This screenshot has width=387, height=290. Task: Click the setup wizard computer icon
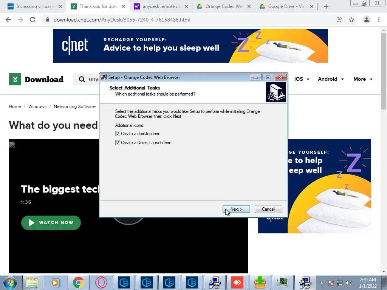tap(276, 92)
